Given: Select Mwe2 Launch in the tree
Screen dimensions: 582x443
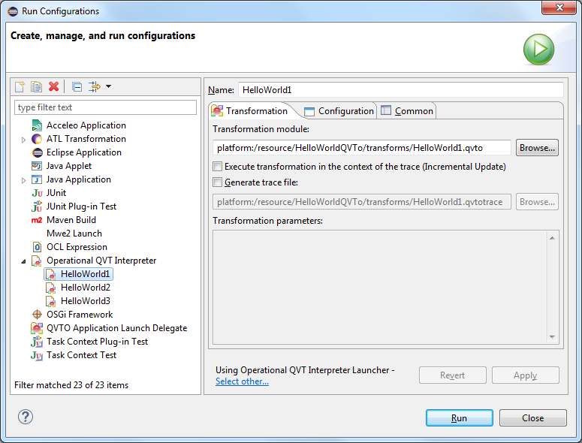Looking at the screenshot, I should point(74,234).
